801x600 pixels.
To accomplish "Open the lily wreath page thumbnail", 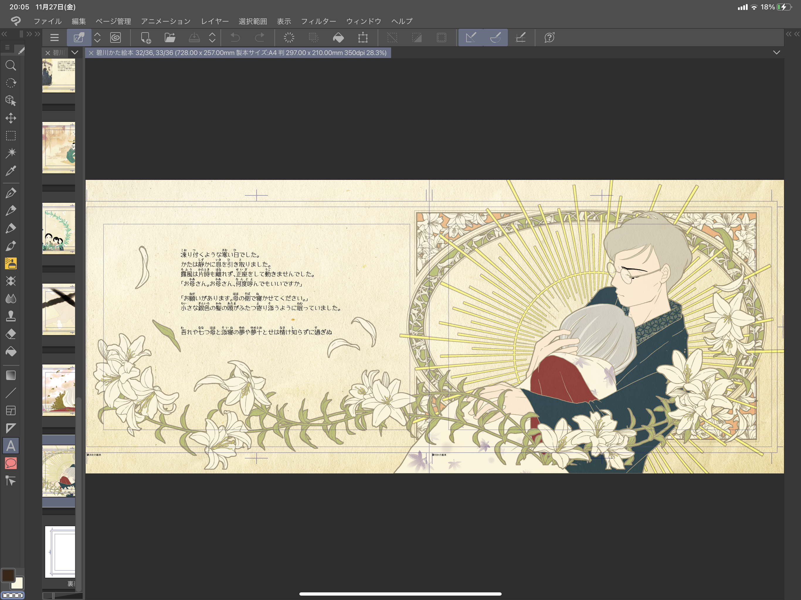I will point(59,228).
